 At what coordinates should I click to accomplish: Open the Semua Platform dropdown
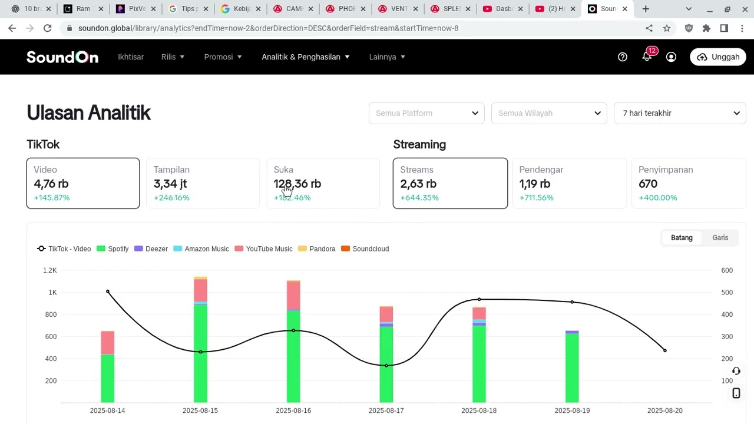point(426,113)
